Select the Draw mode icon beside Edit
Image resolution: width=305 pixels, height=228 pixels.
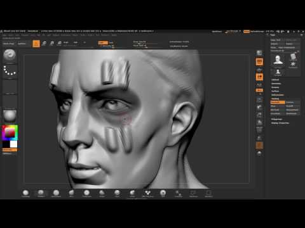[x=44, y=44]
